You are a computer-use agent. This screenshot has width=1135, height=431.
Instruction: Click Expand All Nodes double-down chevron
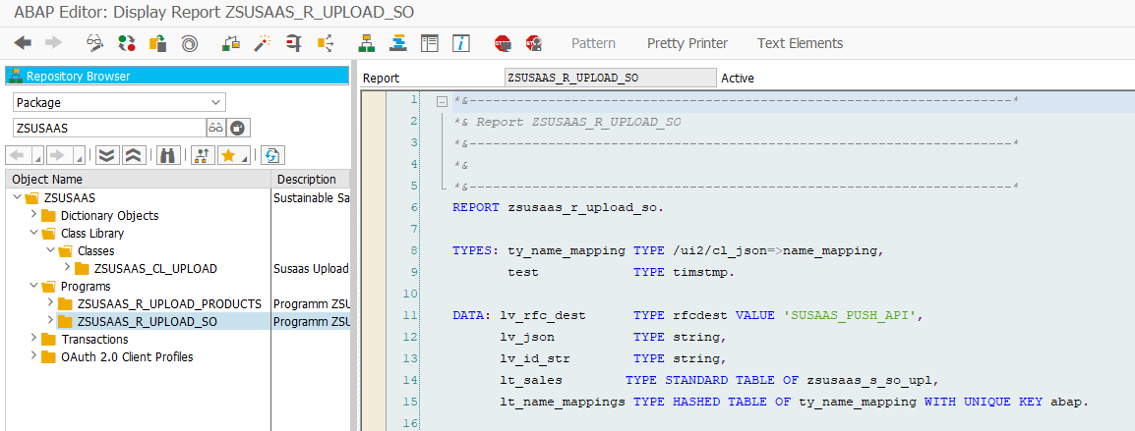106,155
